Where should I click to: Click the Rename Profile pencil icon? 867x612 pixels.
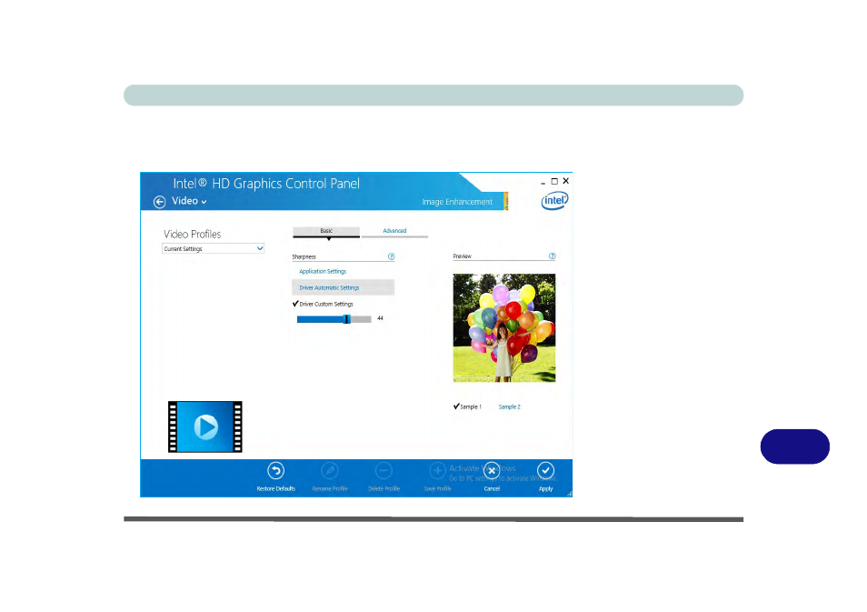point(330,471)
